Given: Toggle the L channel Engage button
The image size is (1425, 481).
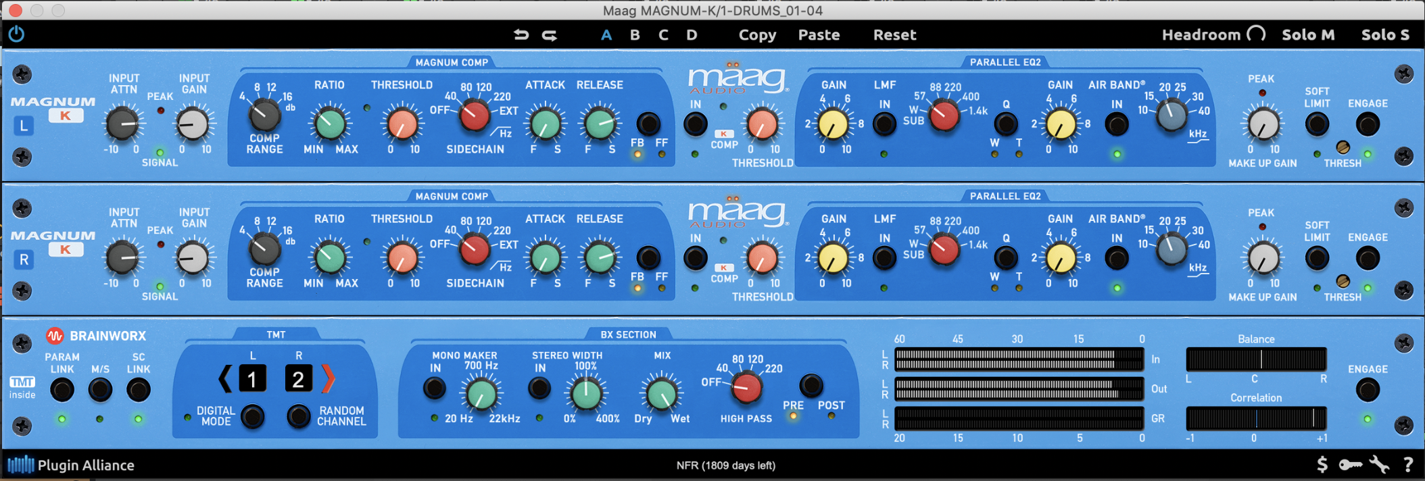Looking at the screenshot, I should pos(1368,124).
